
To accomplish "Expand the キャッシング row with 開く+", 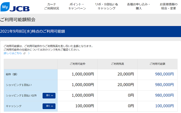I will coord(49,106).
